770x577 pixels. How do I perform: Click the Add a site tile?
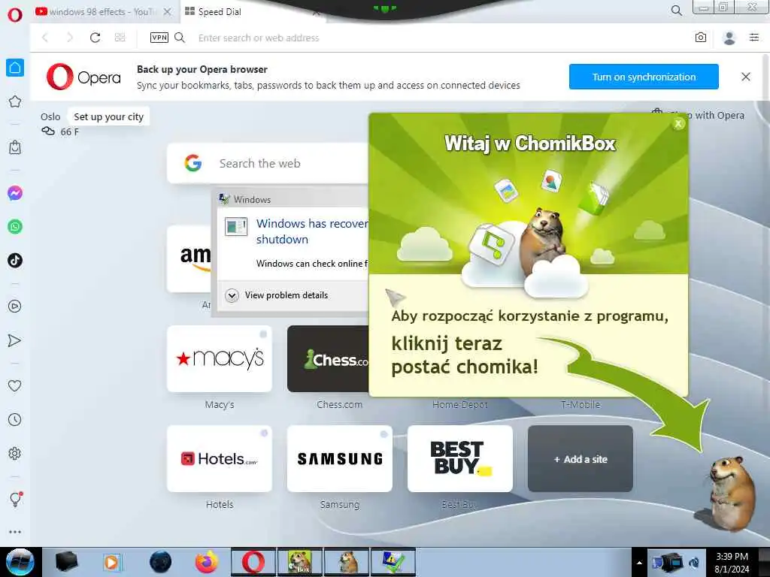pyautogui.click(x=581, y=459)
